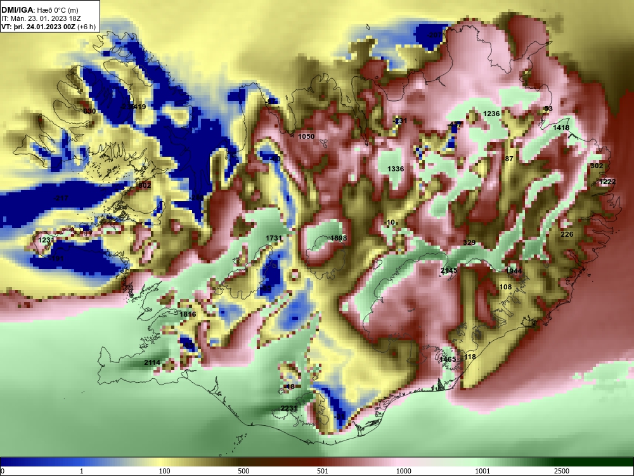The height and width of the screenshot is (476, 634).
Task: Click the map value 87
Action: [509, 159]
